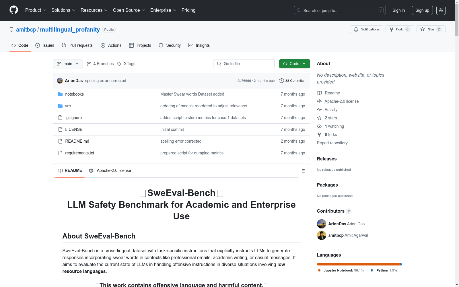Switch to the Projects tab
Image resolution: width=459 pixels, height=287 pixels.
click(x=140, y=45)
